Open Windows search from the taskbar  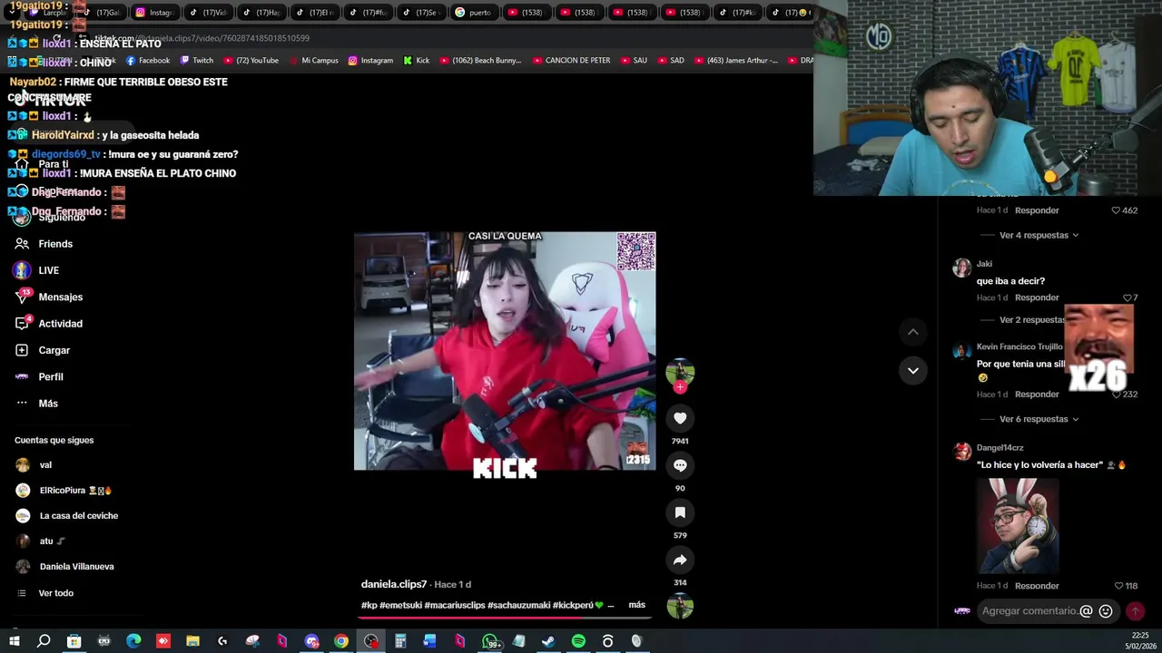pos(44,641)
